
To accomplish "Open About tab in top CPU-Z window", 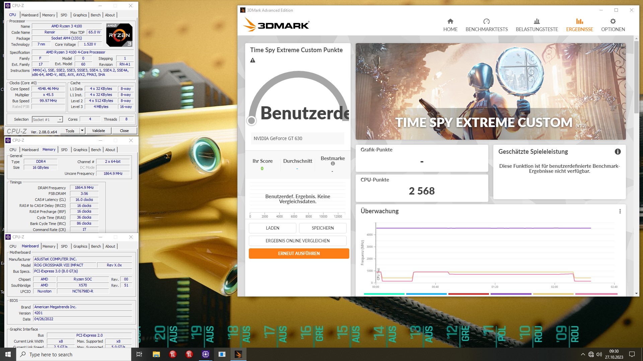I will 110,15.
